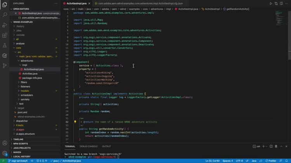This screenshot has height=163, width=291.
Task: Open the Manage gear settings
Action: point(5,153)
